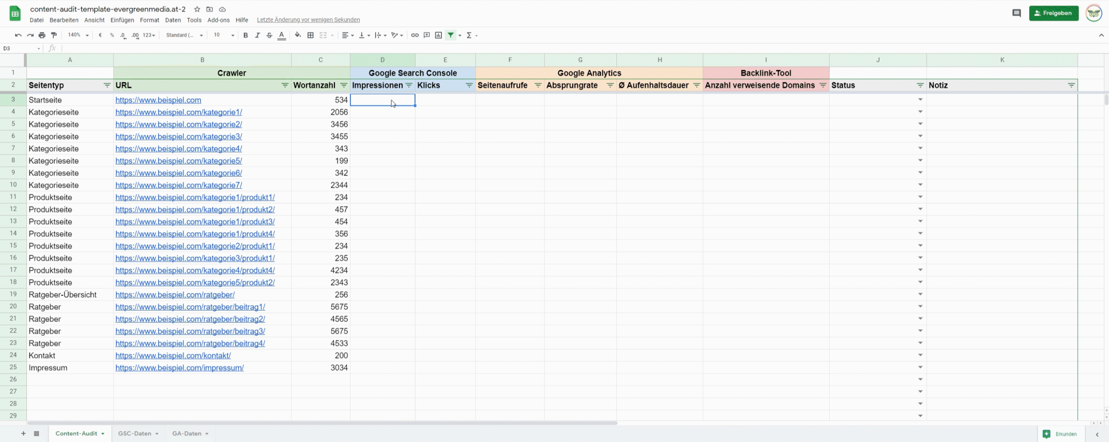Toggle the Wortanzahl column filter
The image size is (1109, 442).
tap(344, 85)
